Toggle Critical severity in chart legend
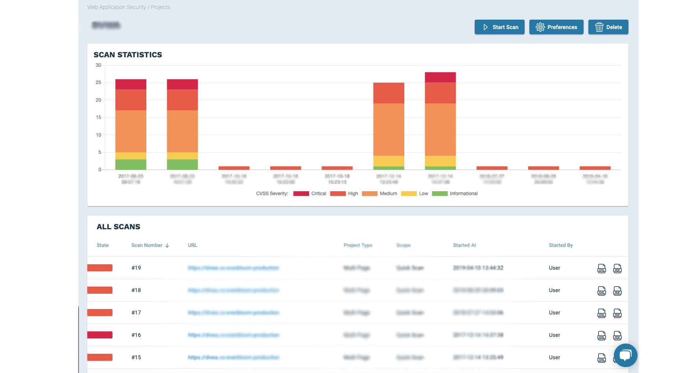This screenshot has width=678, height=373. point(310,194)
